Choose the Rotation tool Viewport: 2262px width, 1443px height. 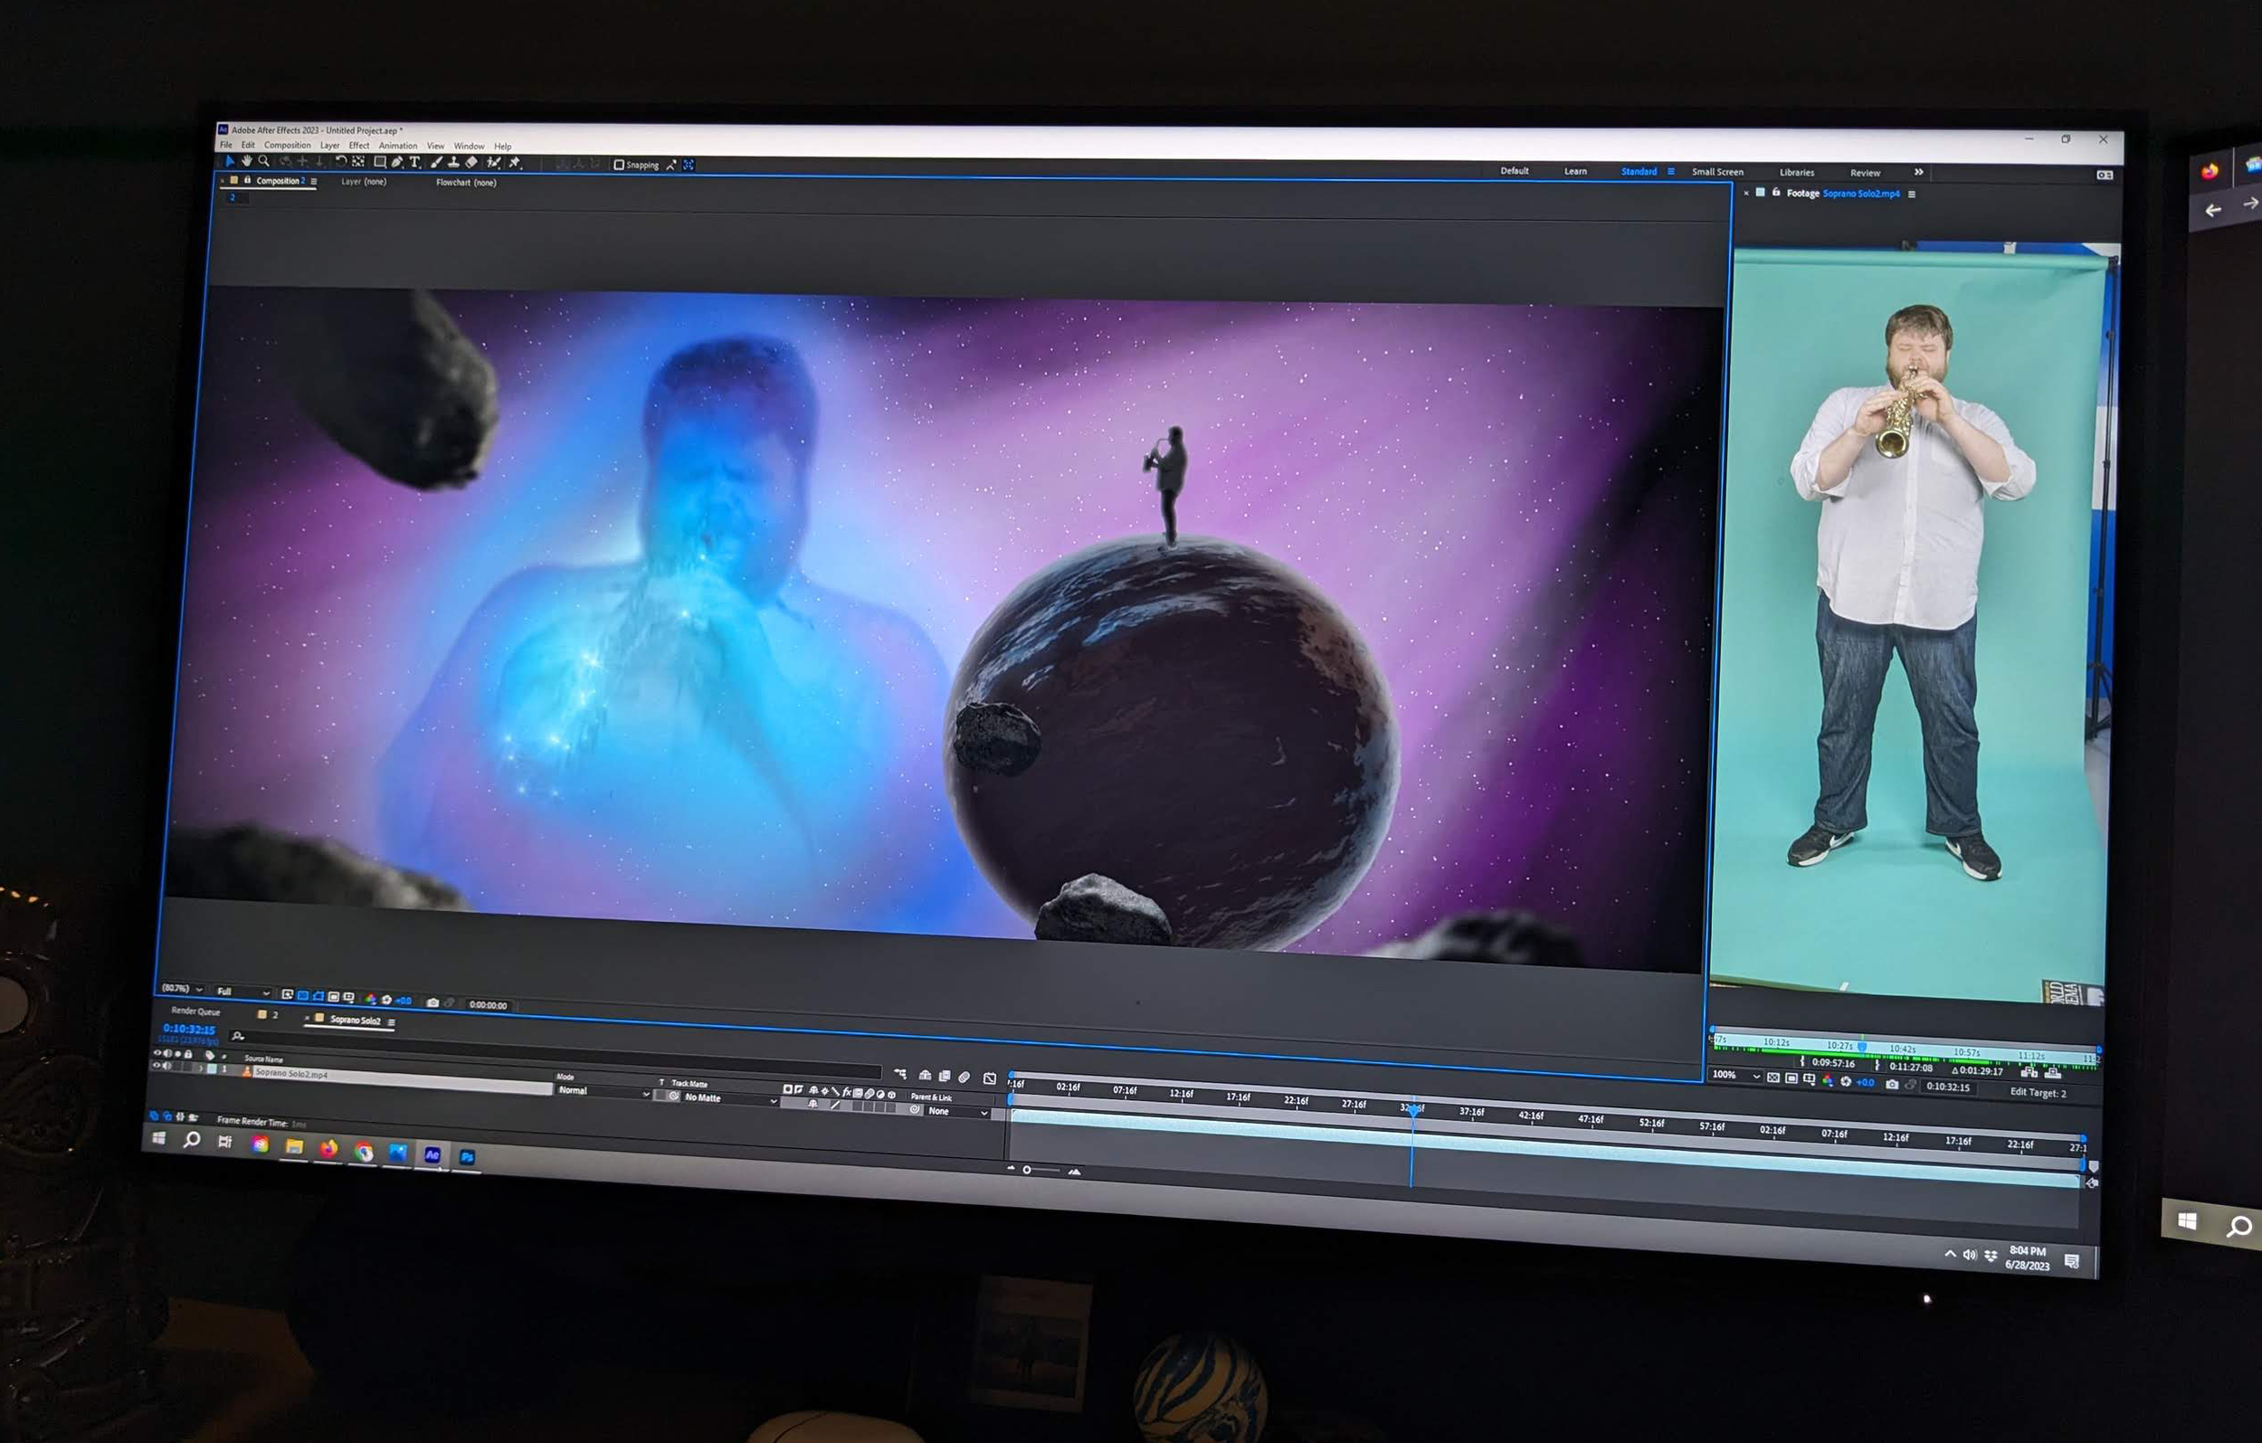pyautogui.click(x=342, y=163)
